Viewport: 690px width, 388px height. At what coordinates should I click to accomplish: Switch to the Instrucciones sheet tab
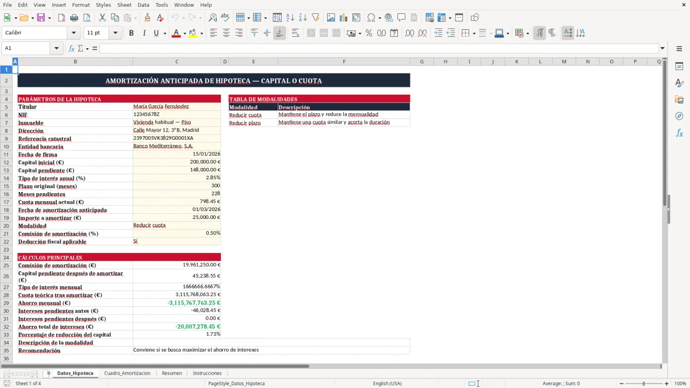coord(207,373)
